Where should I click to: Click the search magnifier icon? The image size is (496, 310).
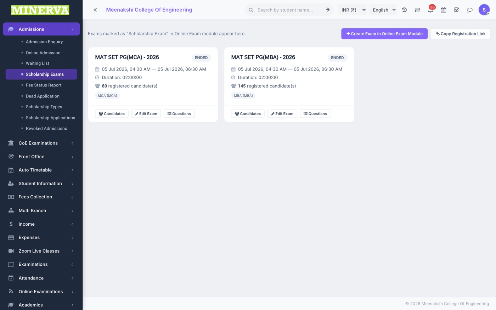click(251, 10)
